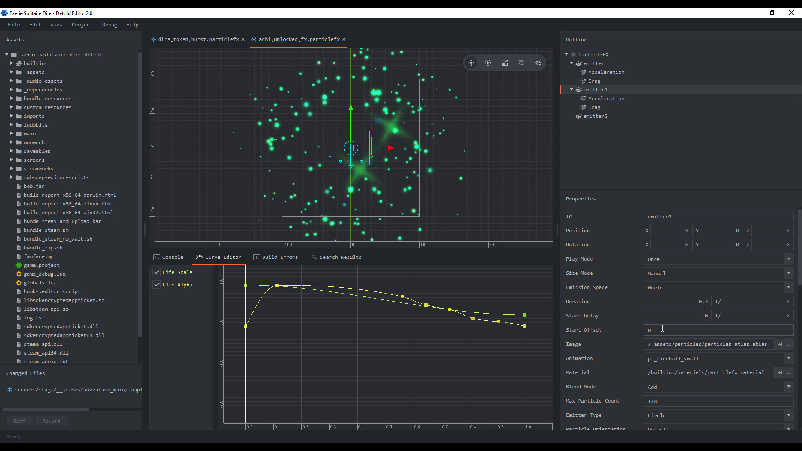Click the Revert button in Changed Files

tap(51, 421)
